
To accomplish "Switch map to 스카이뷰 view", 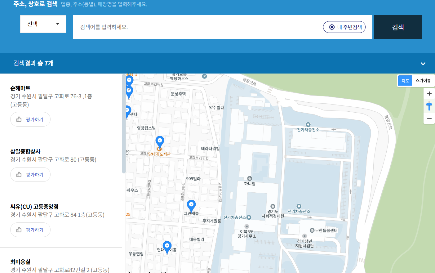I will [x=423, y=81].
